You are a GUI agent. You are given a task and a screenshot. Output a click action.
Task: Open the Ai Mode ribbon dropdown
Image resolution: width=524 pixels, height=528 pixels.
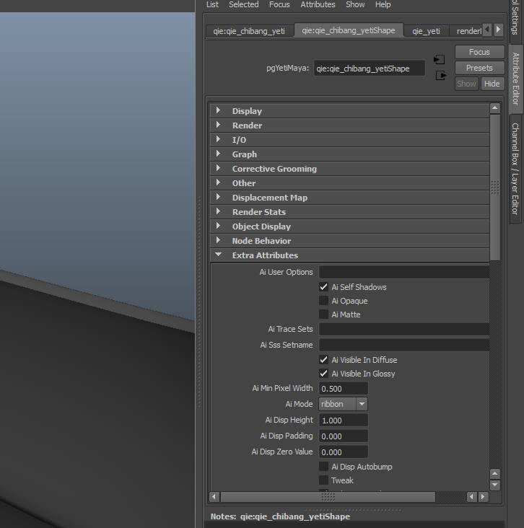tap(343, 404)
